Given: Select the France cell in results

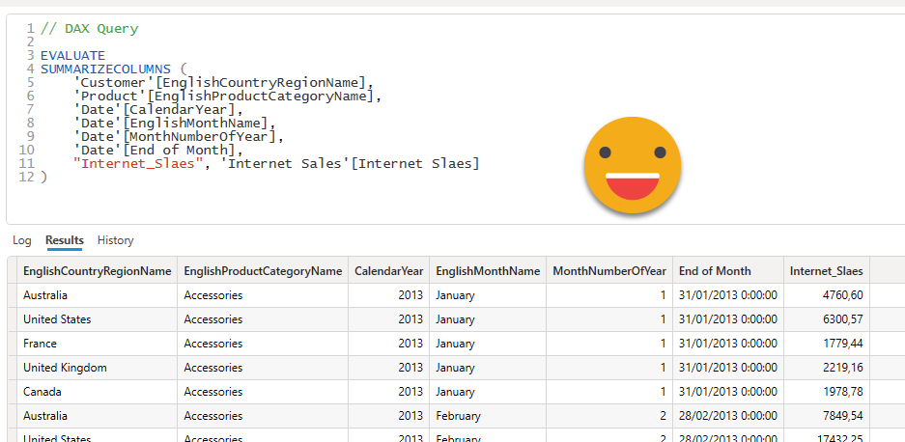Looking at the screenshot, I should (x=41, y=344).
